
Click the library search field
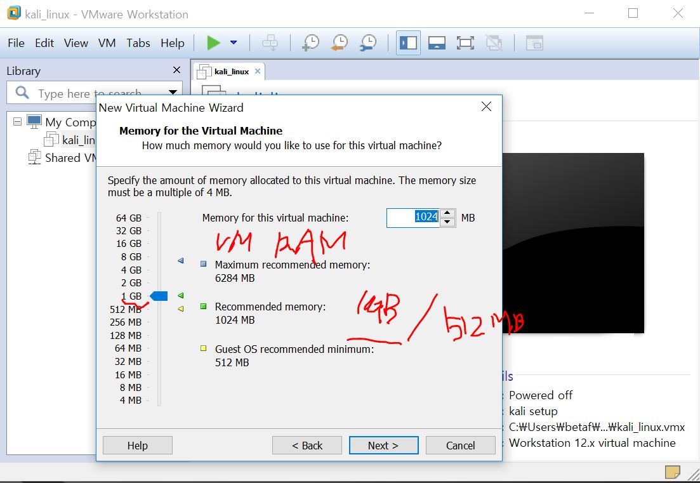point(89,93)
